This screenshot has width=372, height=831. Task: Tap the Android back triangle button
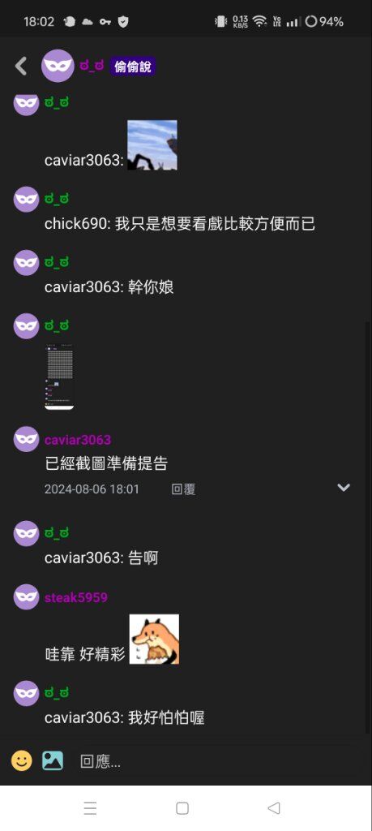point(274,808)
